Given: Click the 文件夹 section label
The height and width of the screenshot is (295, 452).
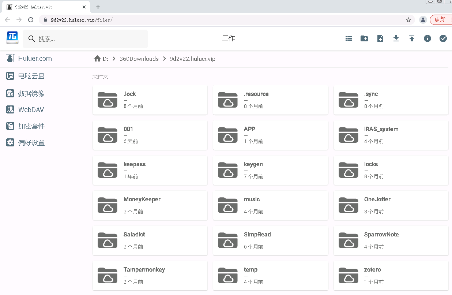Looking at the screenshot, I should pyautogui.click(x=100, y=76).
